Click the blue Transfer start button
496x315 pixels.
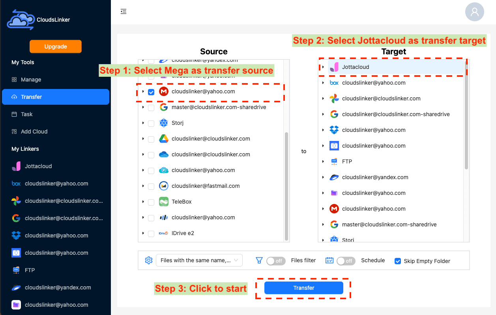(x=304, y=288)
